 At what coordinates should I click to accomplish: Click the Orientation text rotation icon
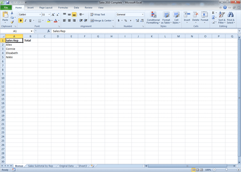click(81, 14)
